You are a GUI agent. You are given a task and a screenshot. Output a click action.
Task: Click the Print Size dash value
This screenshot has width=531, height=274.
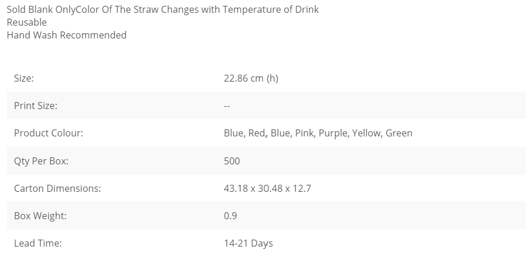click(227, 106)
